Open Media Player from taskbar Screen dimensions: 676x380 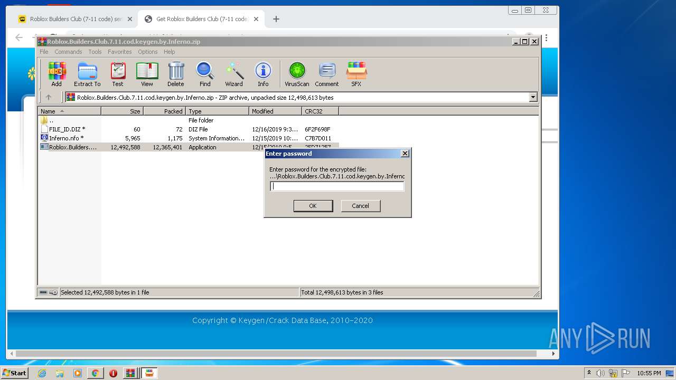pyautogui.click(x=78, y=373)
